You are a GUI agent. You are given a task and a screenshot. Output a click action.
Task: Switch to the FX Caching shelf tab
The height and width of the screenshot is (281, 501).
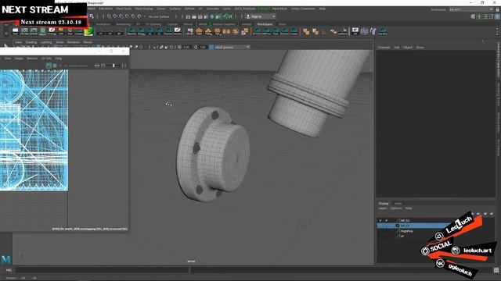153,24
